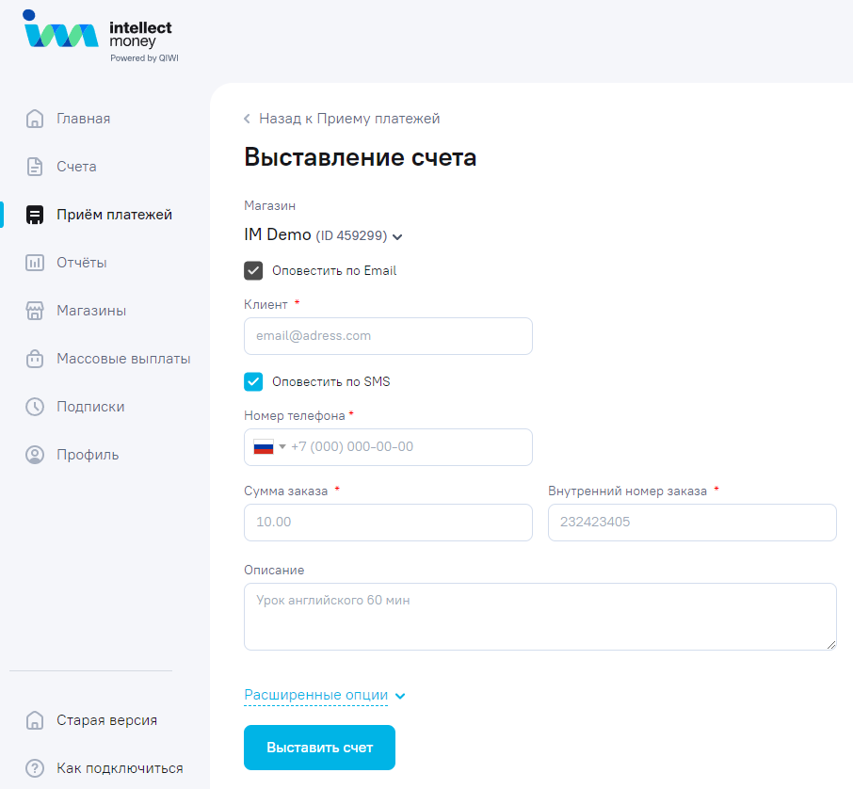The width and height of the screenshot is (853, 789).
Task: Switch to Старая версия
Action: pos(106,720)
